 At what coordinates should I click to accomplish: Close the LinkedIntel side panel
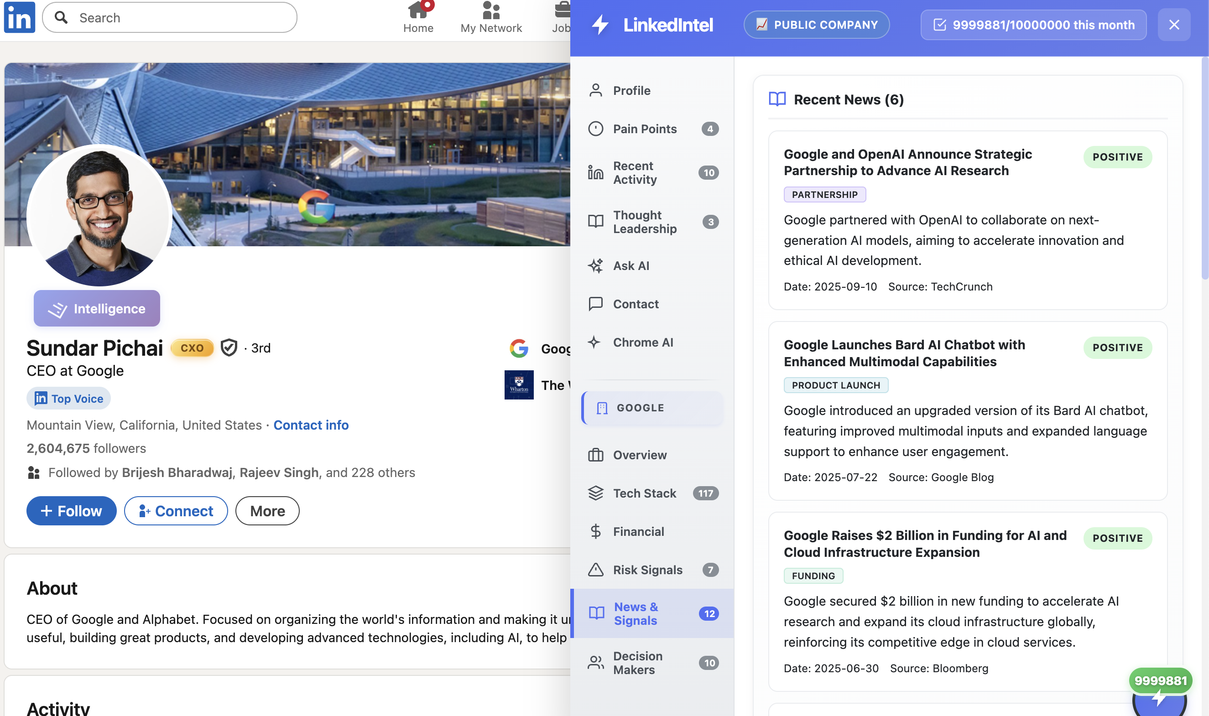(x=1174, y=25)
